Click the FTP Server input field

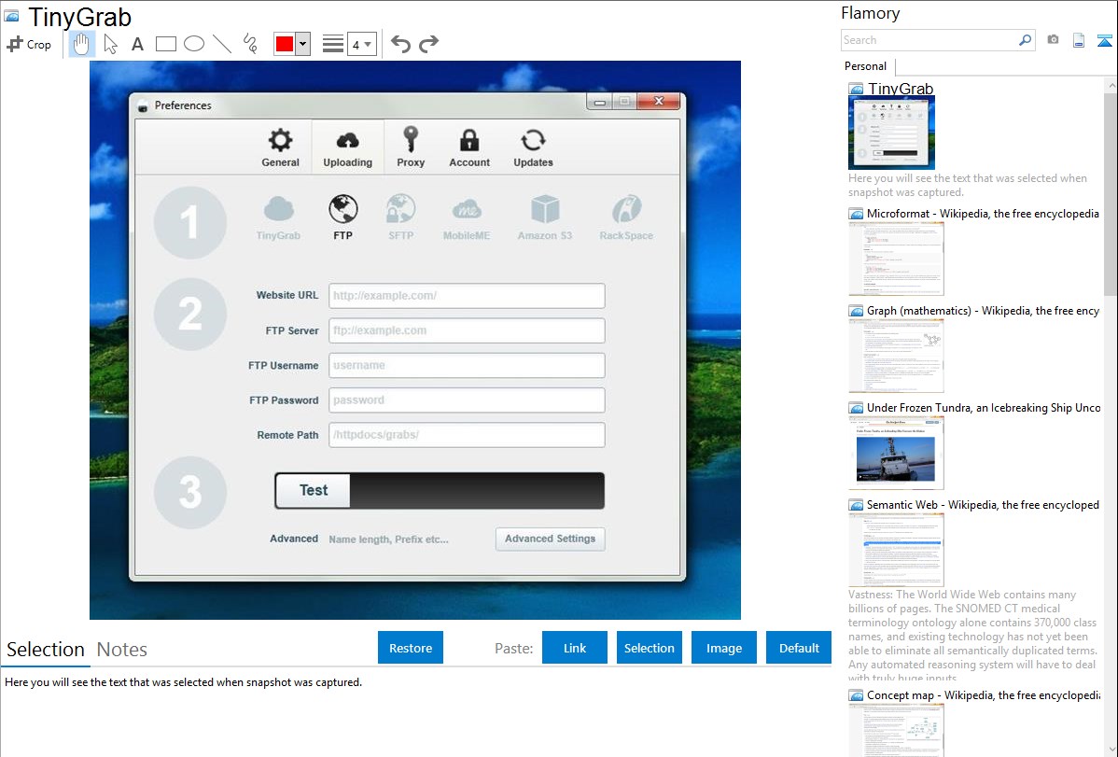(467, 330)
